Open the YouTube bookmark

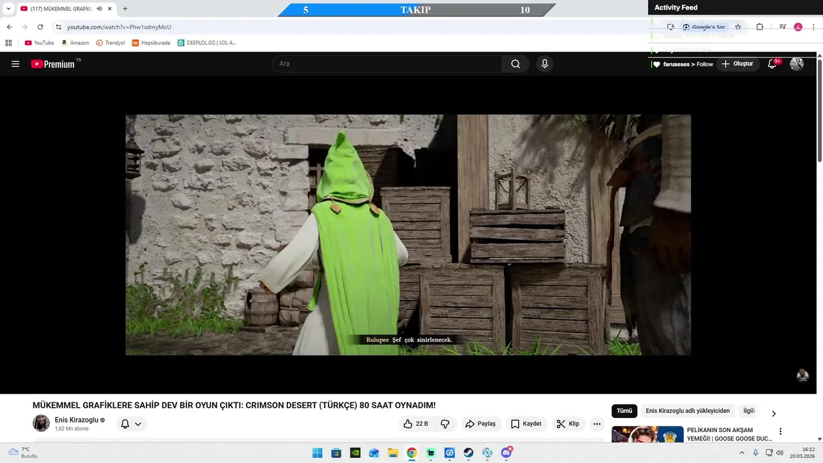click(39, 42)
